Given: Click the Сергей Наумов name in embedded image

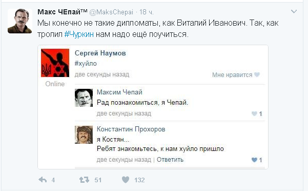Looking at the screenshot, I should click(100, 53).
